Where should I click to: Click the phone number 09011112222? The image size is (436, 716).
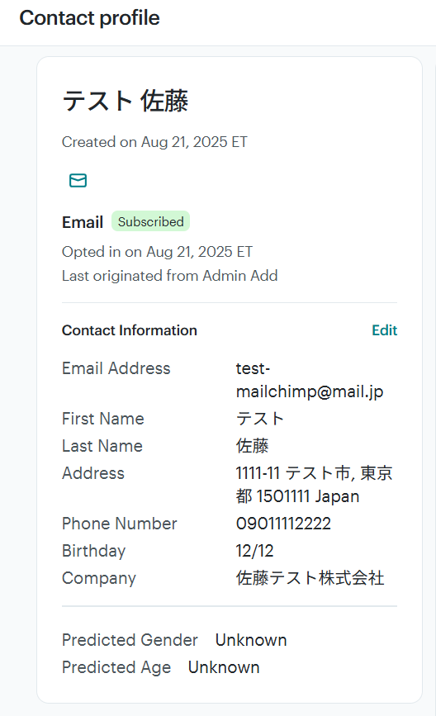tap(283, 524)
